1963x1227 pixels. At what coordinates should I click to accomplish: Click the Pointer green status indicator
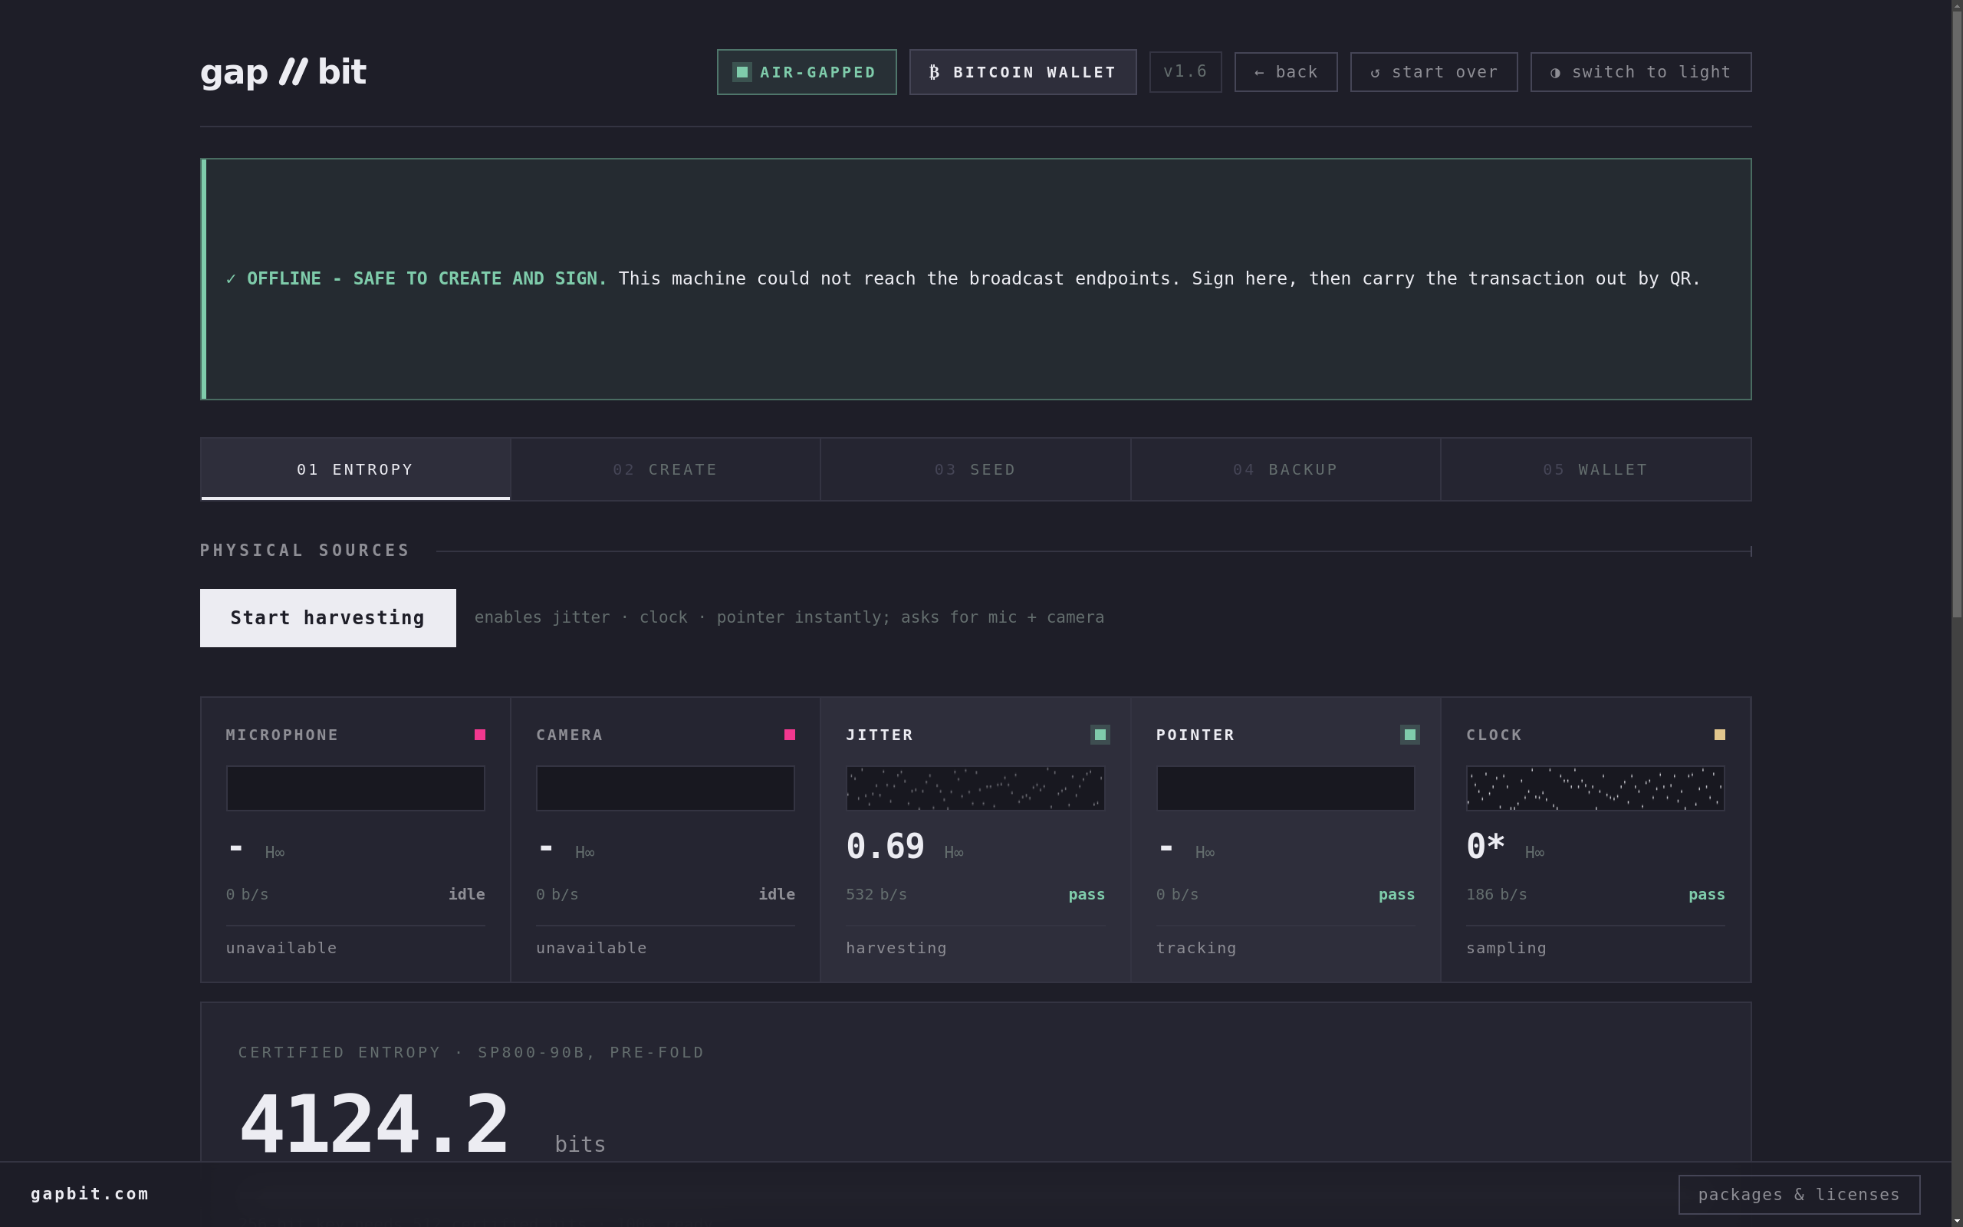[1410, 735]
